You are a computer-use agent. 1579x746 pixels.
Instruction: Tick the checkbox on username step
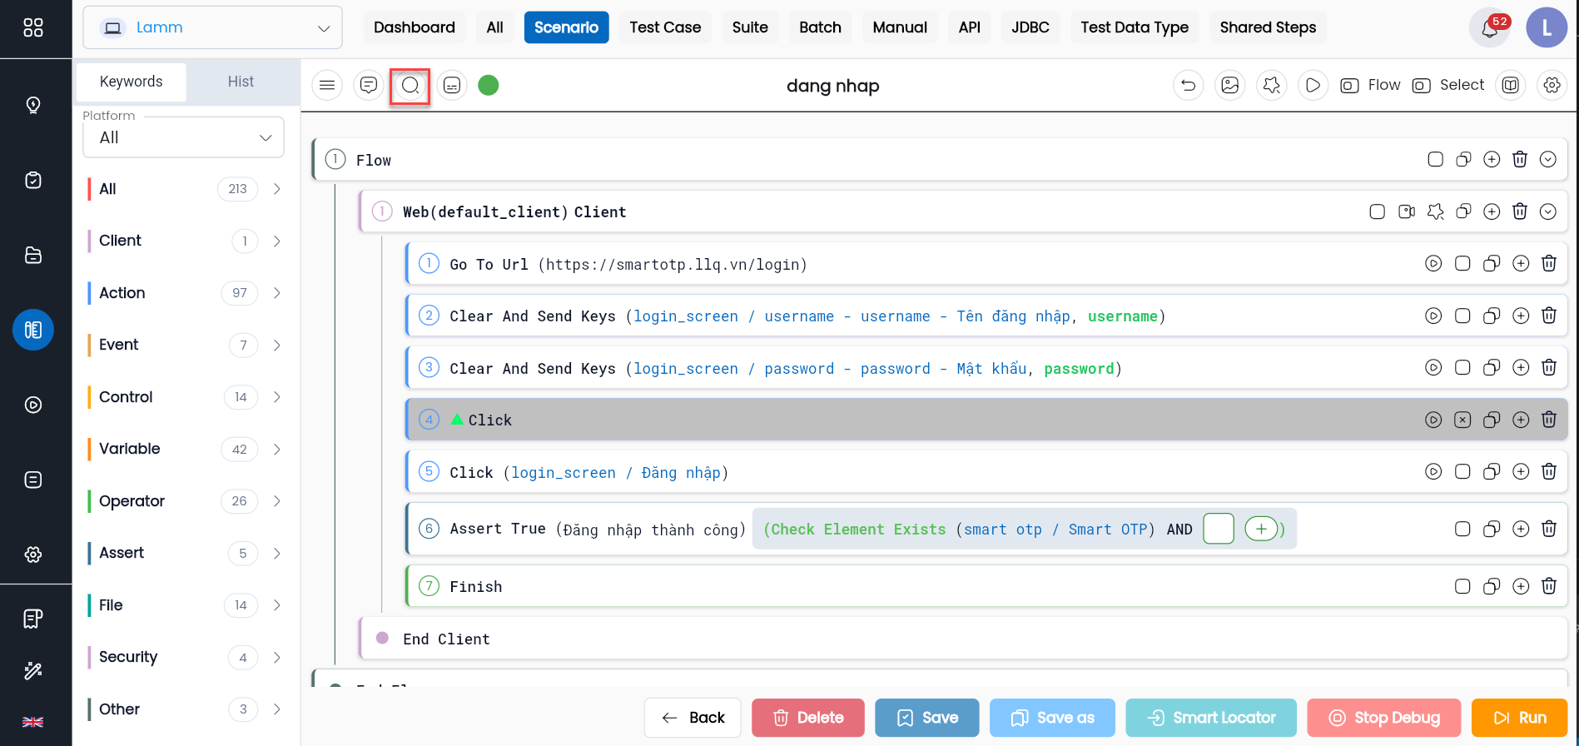(x=1462, y=316)
